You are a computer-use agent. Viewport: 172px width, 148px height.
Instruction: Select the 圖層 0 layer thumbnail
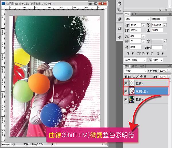coord(132,99)
